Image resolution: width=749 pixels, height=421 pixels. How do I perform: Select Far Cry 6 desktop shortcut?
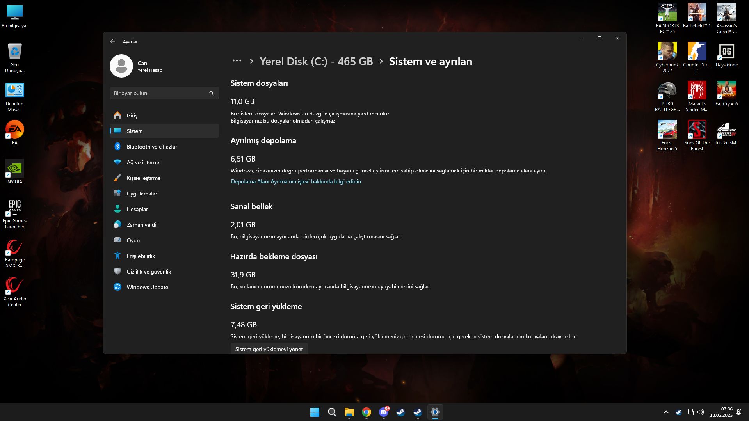coord(727,94)
